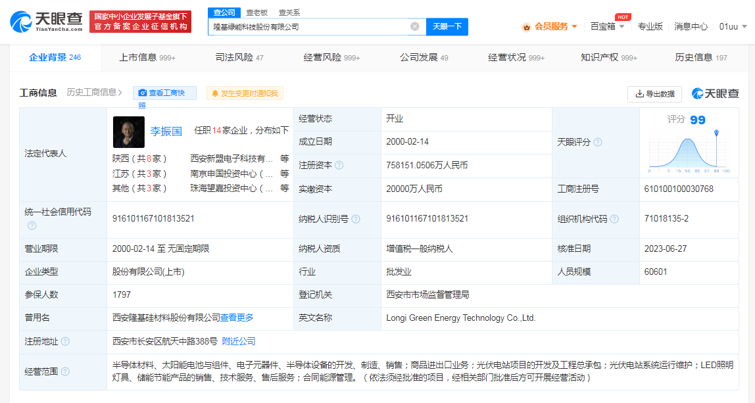The height and width of the screenshot is (403, 755).
Task: Click the red 官方备案企业征信机构 banner
Action: coord(141,22)
